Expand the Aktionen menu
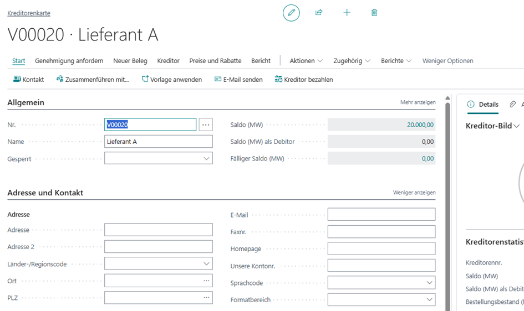524x311 pixels. tap(306, 61)
